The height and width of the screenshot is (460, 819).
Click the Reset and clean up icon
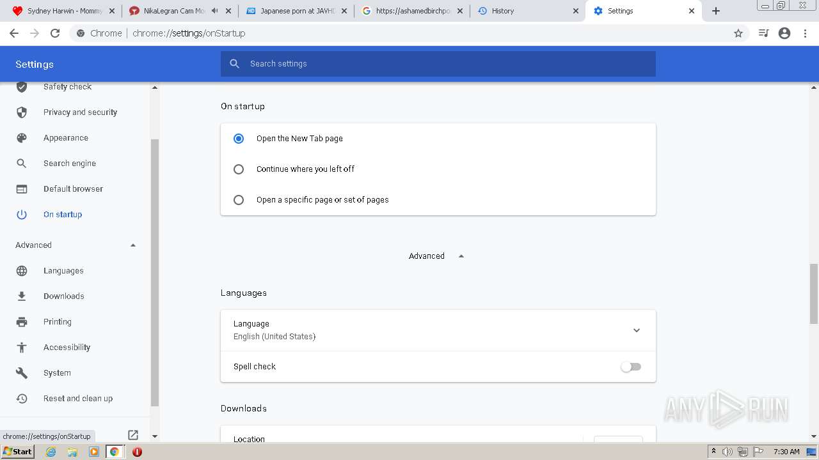(x=22, y=399)
